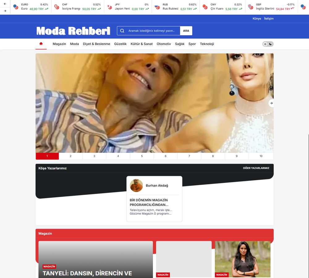Open the Moda menu item

74,44
